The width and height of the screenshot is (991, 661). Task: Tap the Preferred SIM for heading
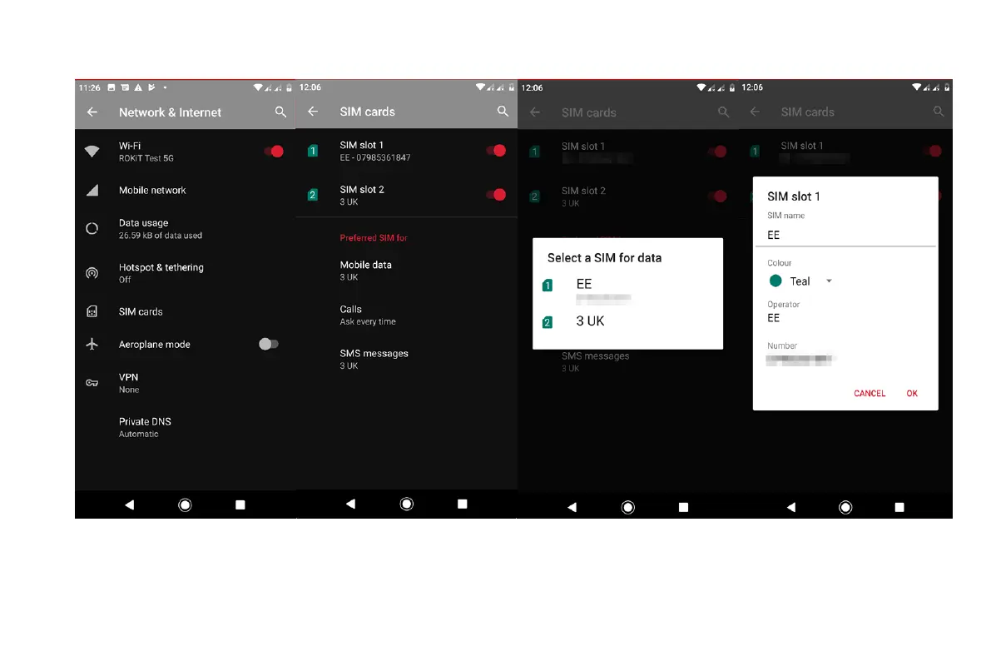coord(374,238)
